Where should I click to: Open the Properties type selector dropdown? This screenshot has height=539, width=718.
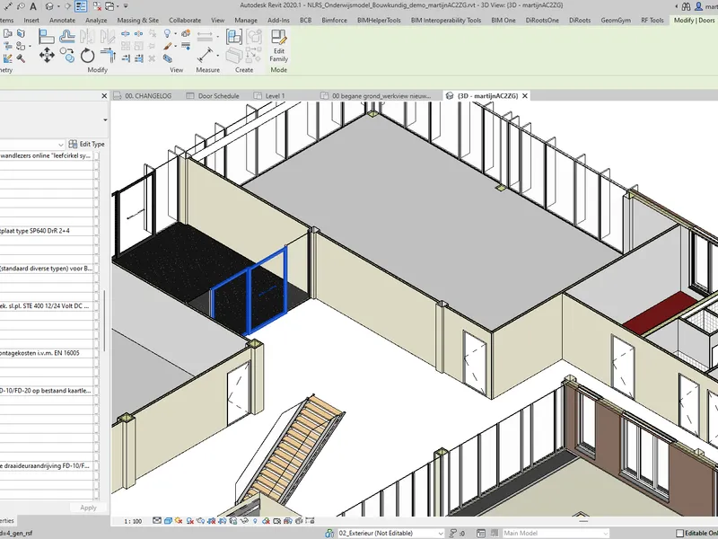105,120
